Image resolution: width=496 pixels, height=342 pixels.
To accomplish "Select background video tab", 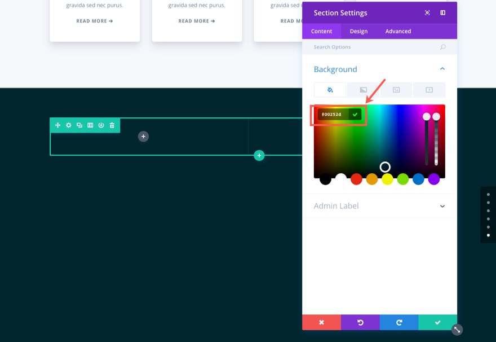I will (x=429, y=90).
